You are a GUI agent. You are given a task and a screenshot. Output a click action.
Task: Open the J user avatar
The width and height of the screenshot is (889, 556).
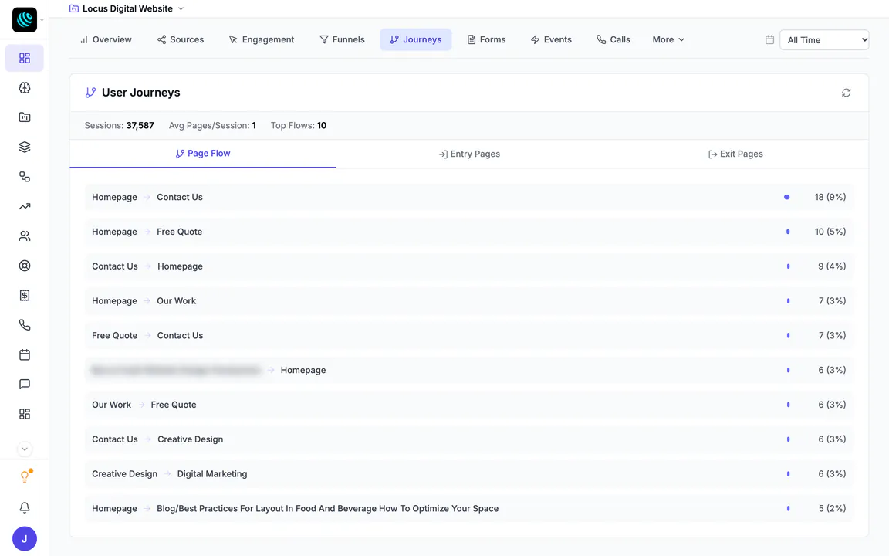[x=25, y=539]
